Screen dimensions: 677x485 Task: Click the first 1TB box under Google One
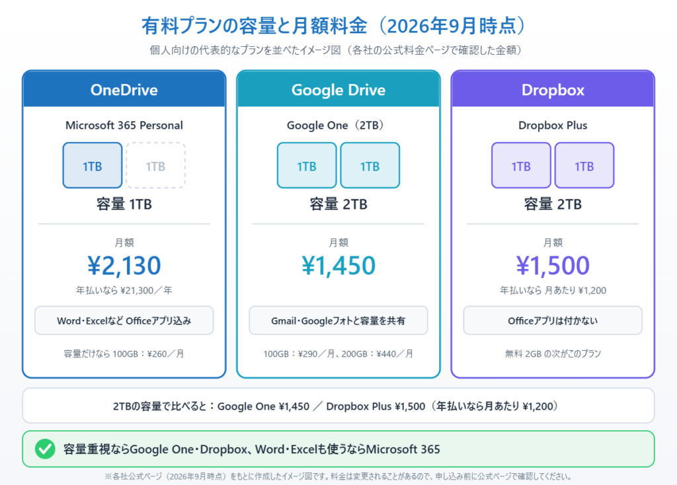(x=307, y=166)
